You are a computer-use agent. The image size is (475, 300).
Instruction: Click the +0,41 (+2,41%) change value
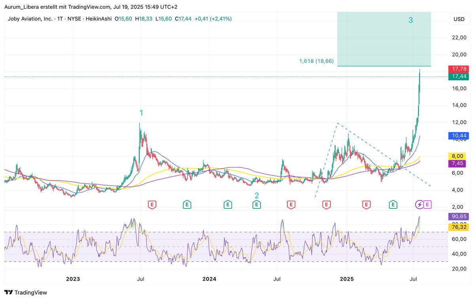pos(213,19)
